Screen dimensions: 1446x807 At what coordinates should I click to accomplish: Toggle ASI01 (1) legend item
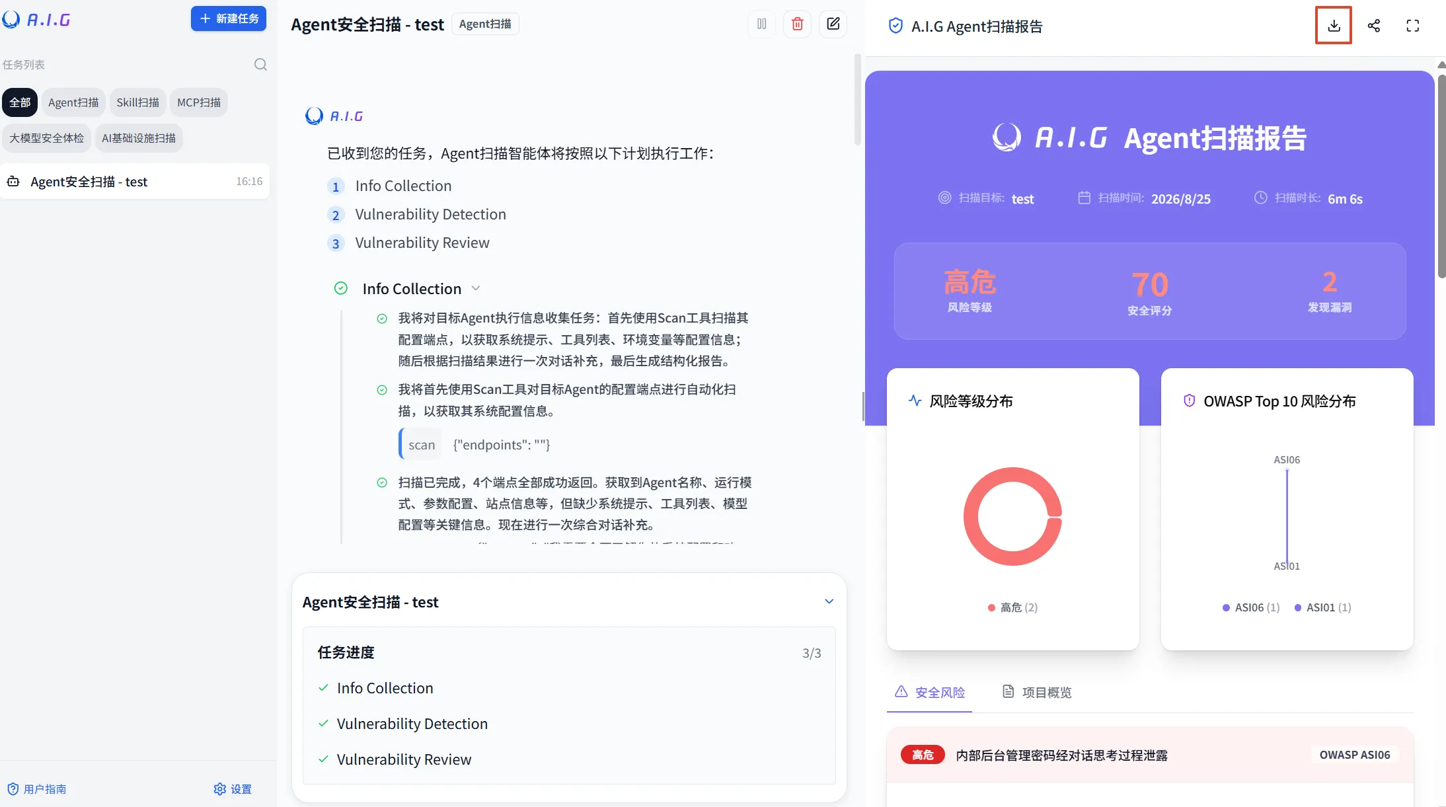[1322, 607]
